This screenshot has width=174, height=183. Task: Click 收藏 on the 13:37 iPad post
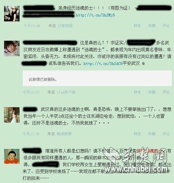coord(152,92)
